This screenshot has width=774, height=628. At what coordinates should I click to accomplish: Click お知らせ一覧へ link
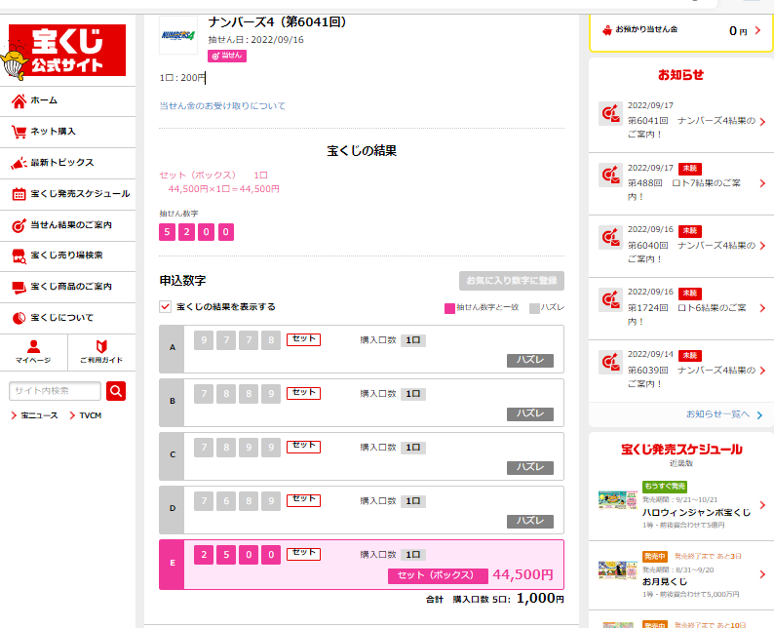point(717,414)
